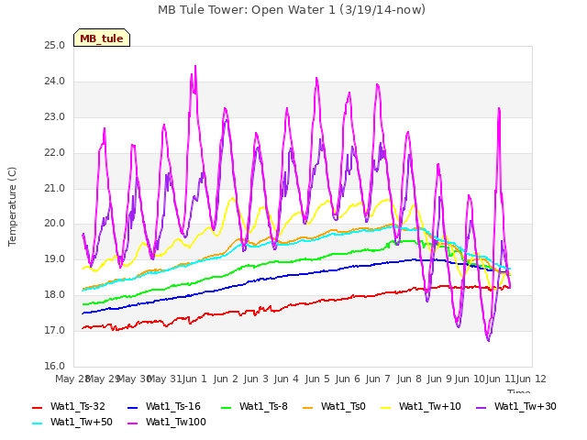Click the purple Wat1_Tw+30 legend swatch

[481, 407]
